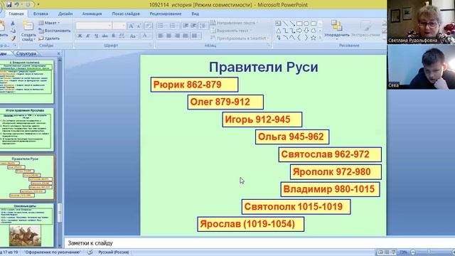455x256 pixels.
Task: Toggle text Shadow (S) formatting
Action: coord(114,36)
